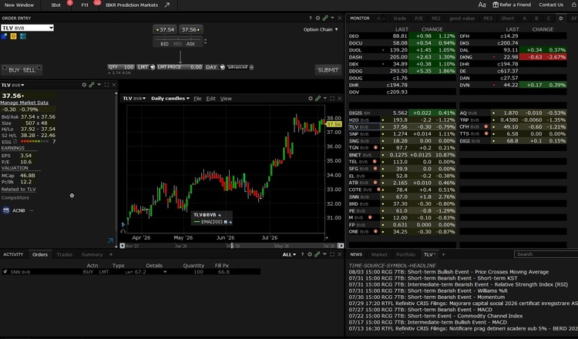Screen dimensions: 578x339
Task: Click price stepper up arrow
Action: (x=205, y=39)
